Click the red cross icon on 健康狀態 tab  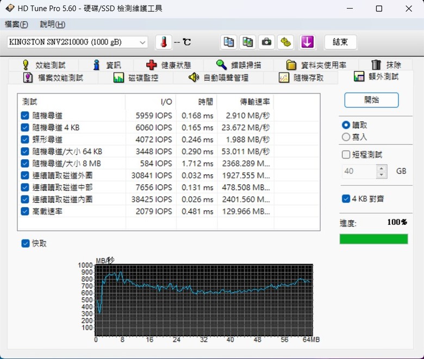pyautogui.click(x=152, y=65)
